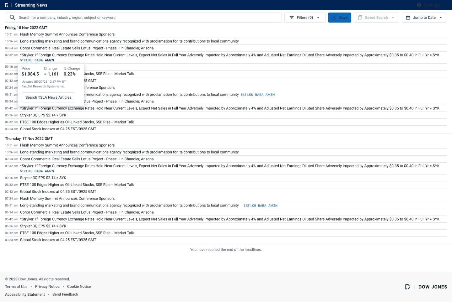452x302 pixels.
Task: Open Thursday's 06:51 am marketing agency headline
Action: click(x=129, y=206)
